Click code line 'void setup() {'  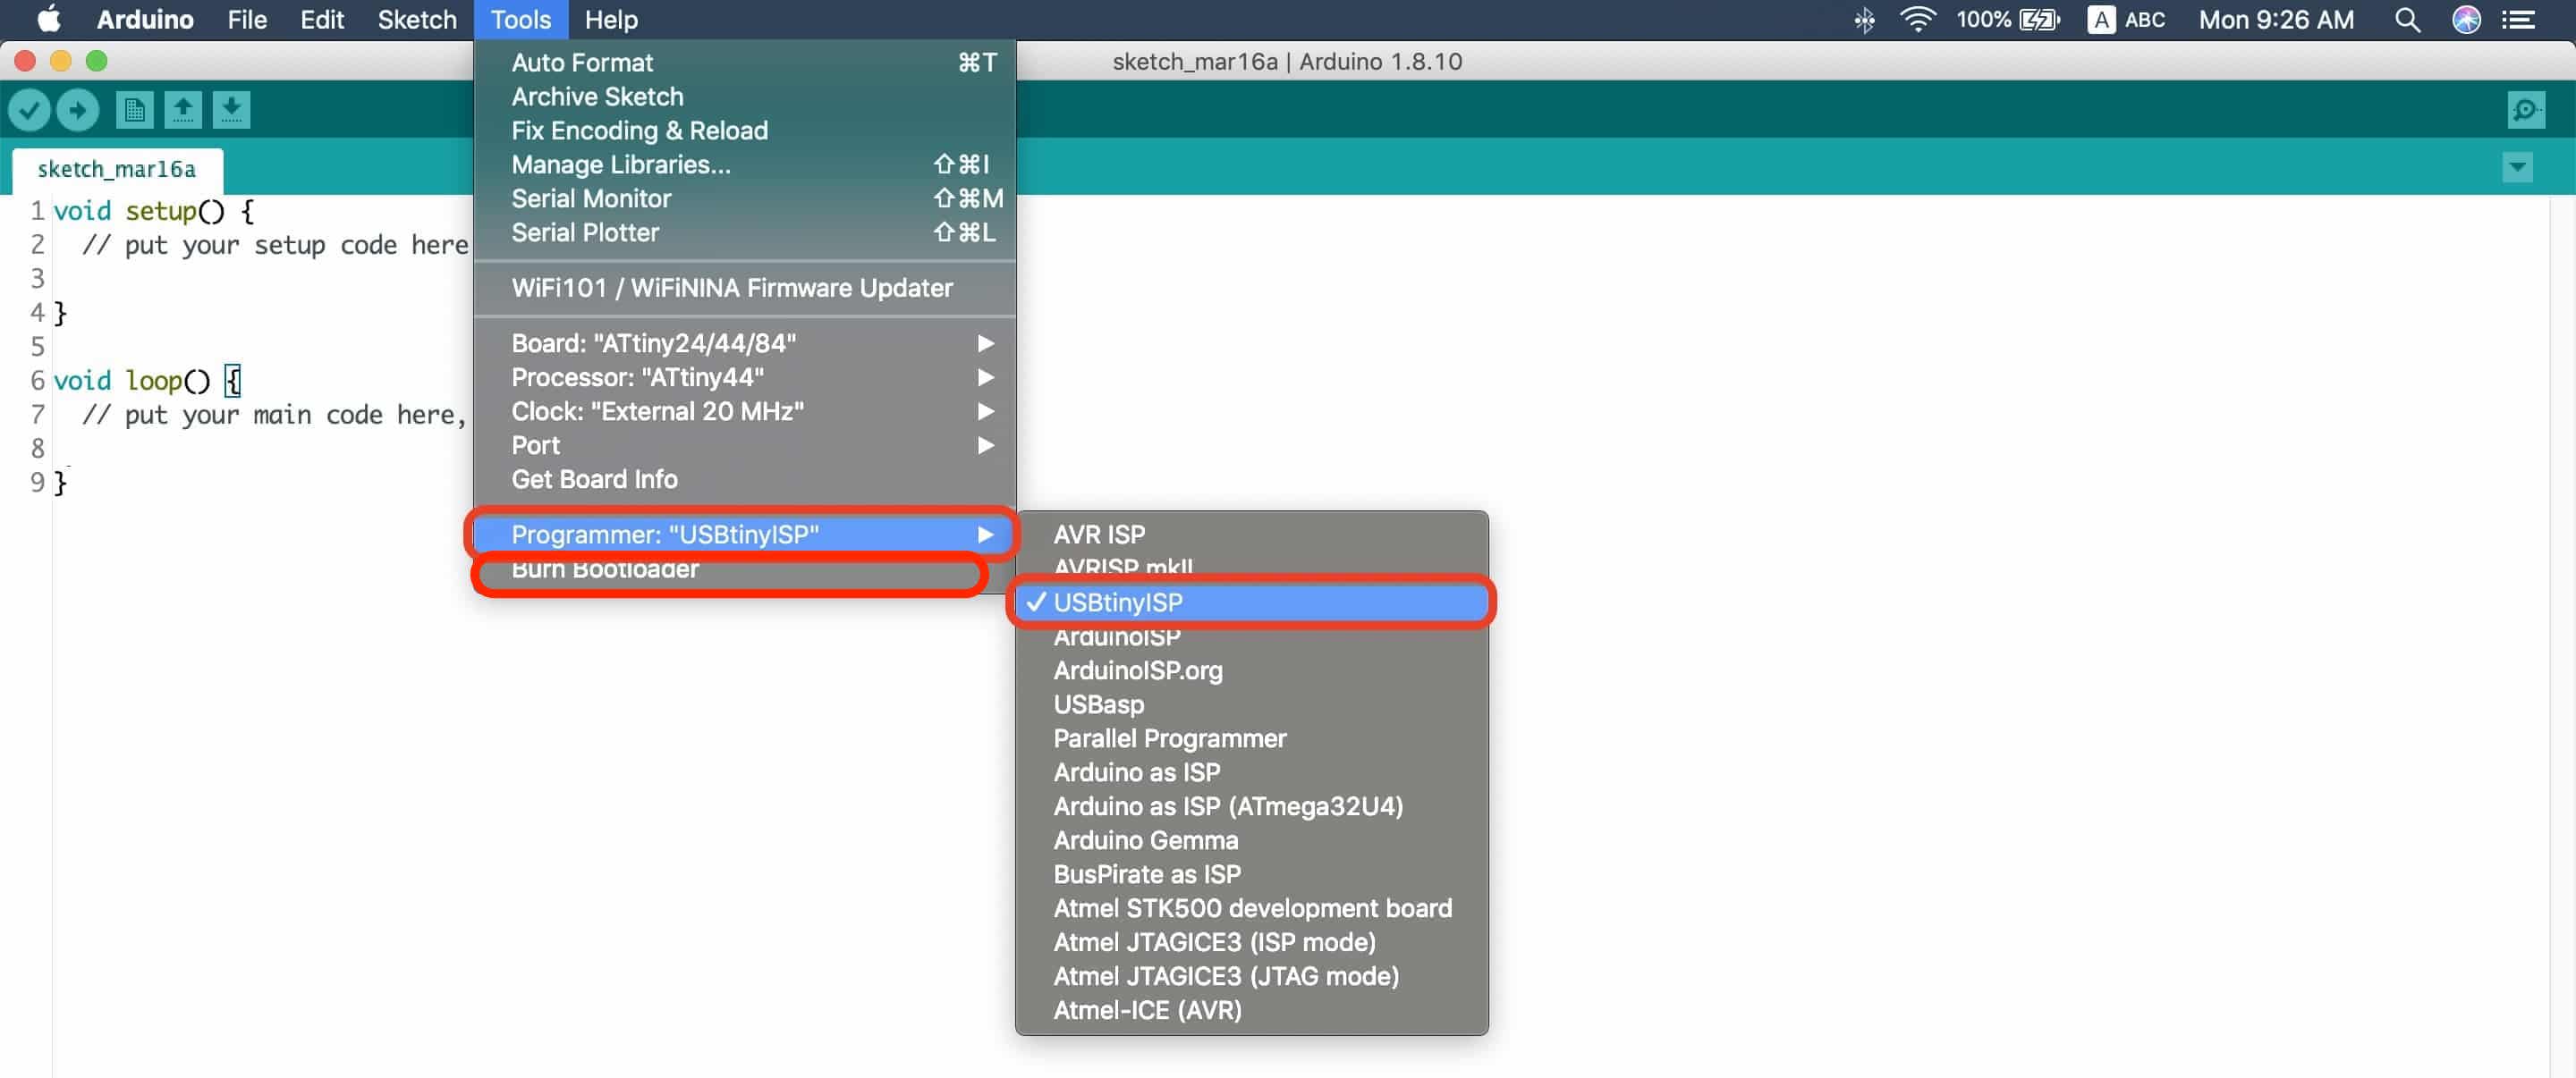(x=154, y=211)
